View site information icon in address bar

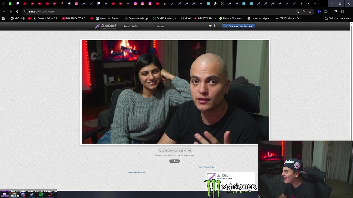point(25,12)
